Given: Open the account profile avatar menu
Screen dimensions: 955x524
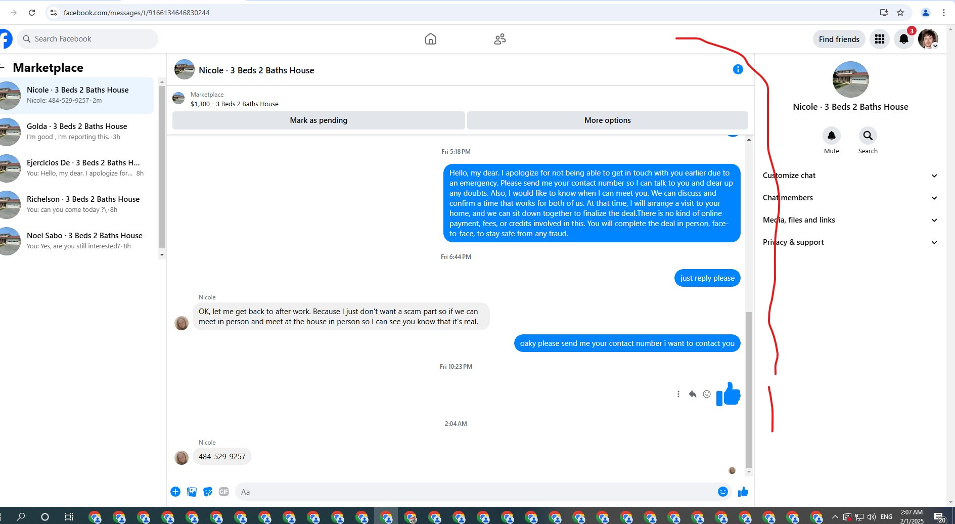Looking at the screenshot, I should 928,39.
